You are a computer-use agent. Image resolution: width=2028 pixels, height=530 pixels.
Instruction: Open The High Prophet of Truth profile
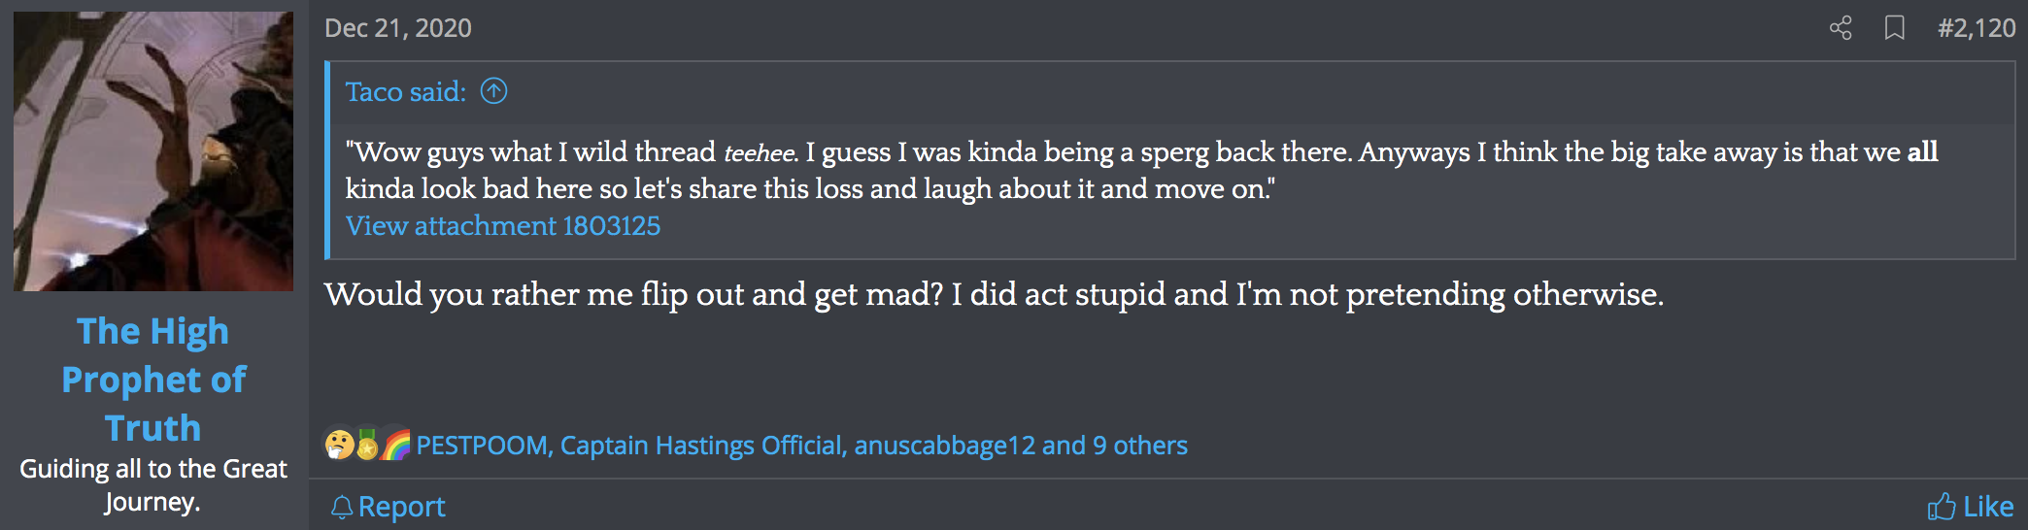click(x=153, y=380)
